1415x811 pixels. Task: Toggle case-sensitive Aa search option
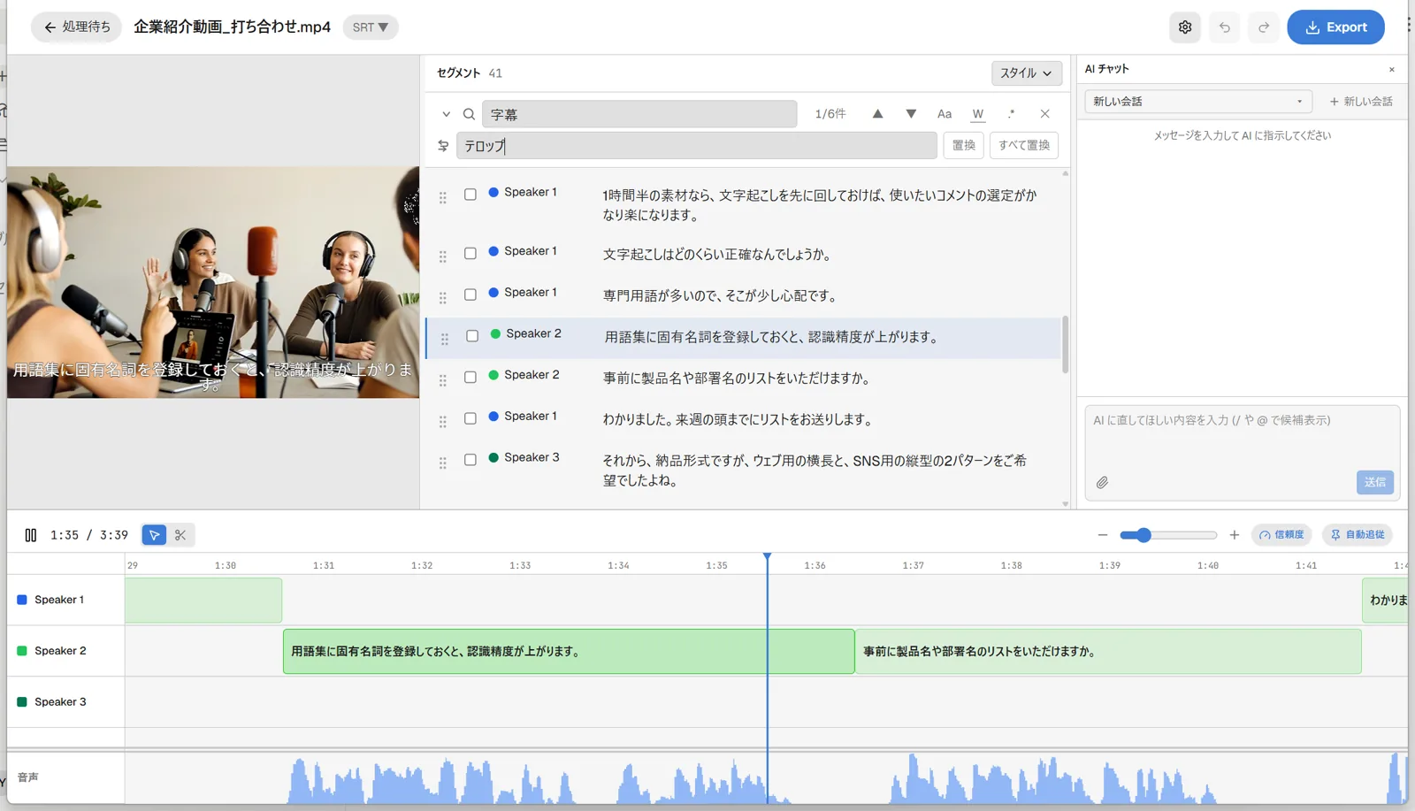945,114
